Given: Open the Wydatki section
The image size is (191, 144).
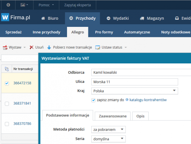Looking at the screenshot, I should tap(118, 18).
